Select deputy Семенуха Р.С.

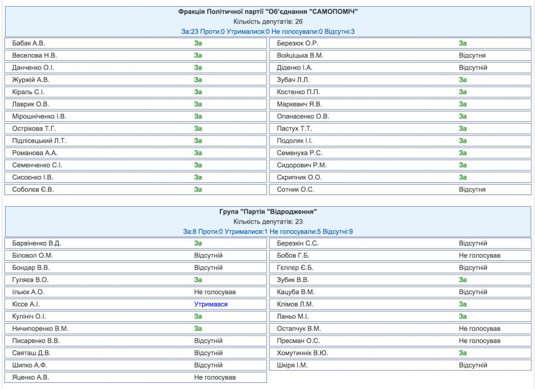tap(300, 153)
